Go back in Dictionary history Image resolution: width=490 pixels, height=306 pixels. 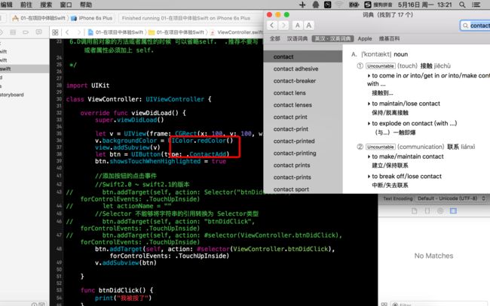[x=272, y=26]
